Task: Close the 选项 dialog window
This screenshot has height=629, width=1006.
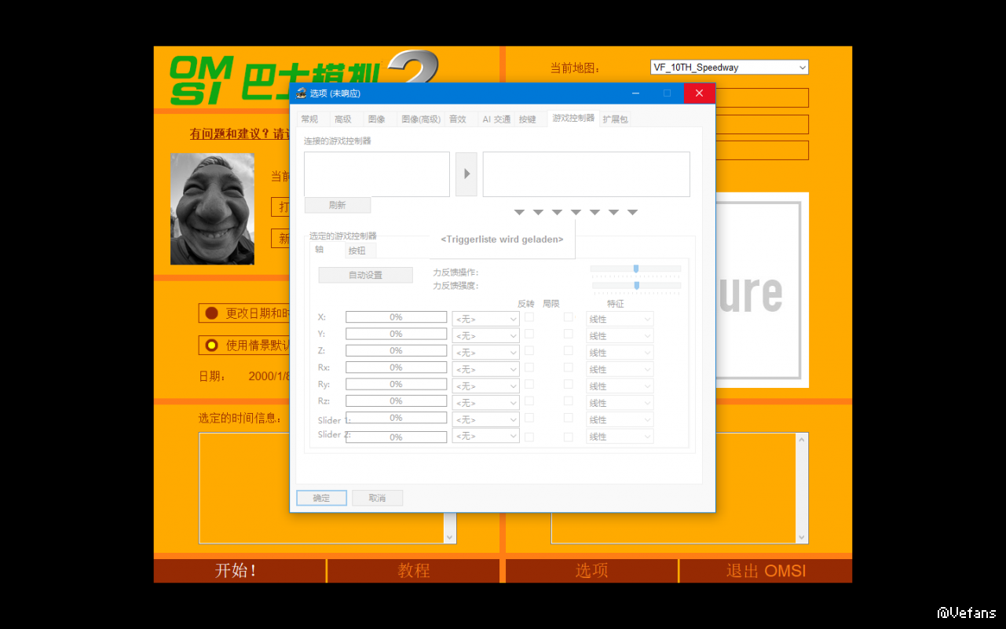Action: [699, 93]
